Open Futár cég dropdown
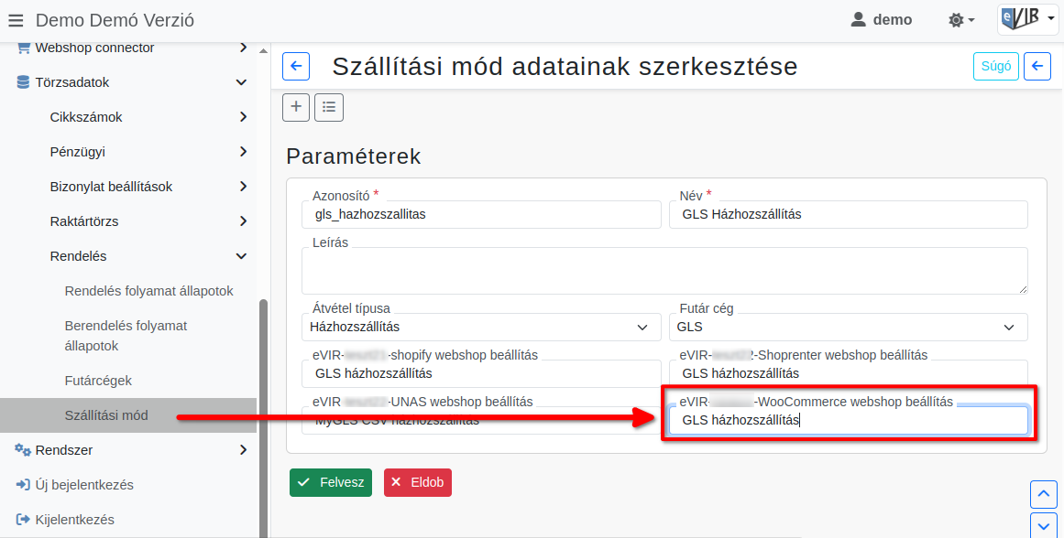Viewport: 1064px width, 538px height. coord(849,327)
